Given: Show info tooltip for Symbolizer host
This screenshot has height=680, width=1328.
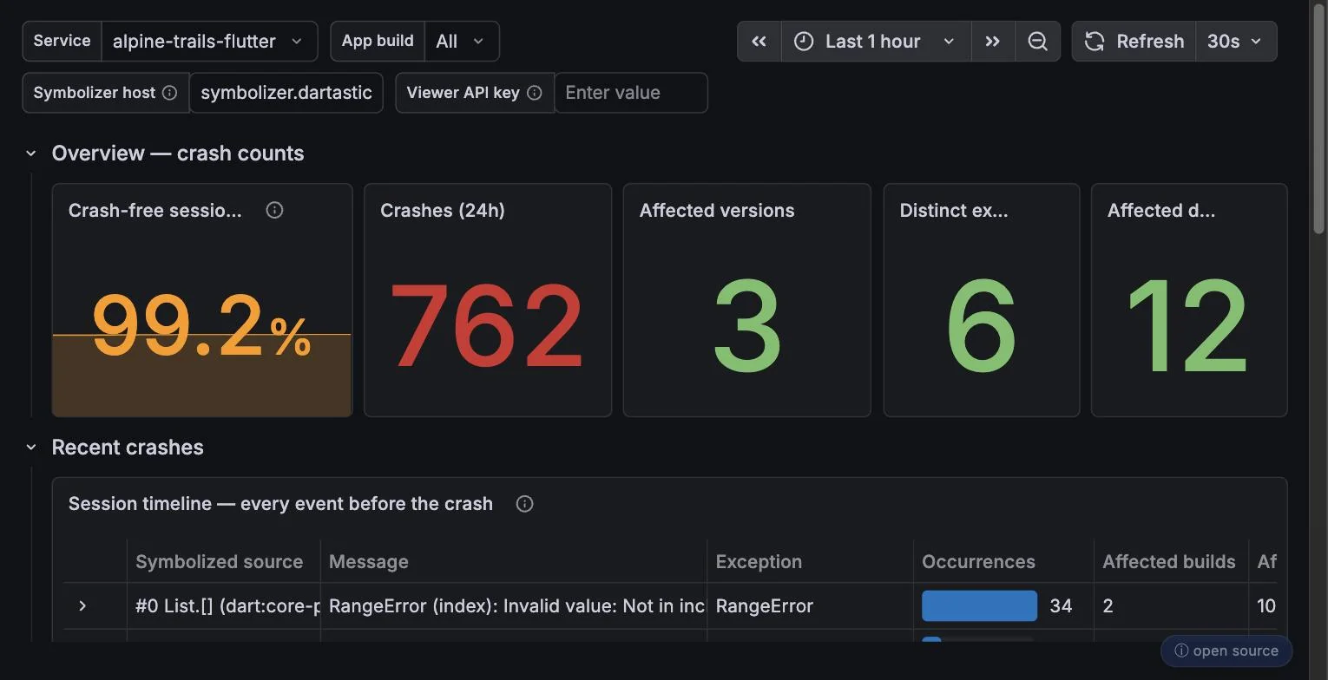Looking at the screenshot, I should pos(170,93).
